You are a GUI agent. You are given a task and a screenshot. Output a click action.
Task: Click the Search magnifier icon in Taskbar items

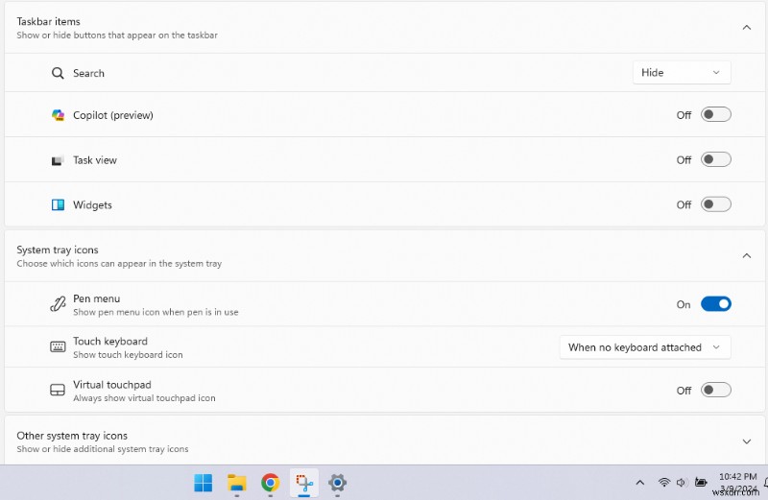[58, 73]
